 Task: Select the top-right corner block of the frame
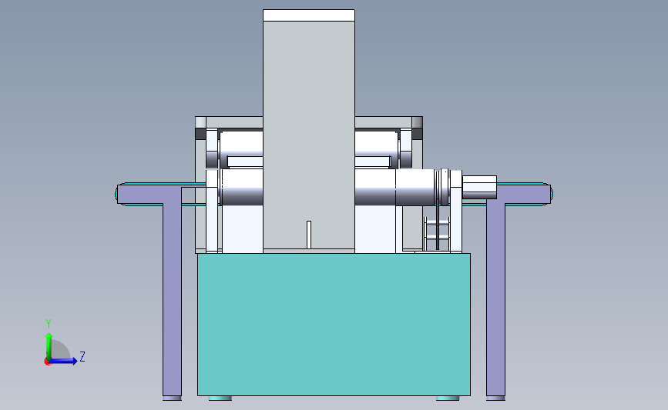(417, 122)
